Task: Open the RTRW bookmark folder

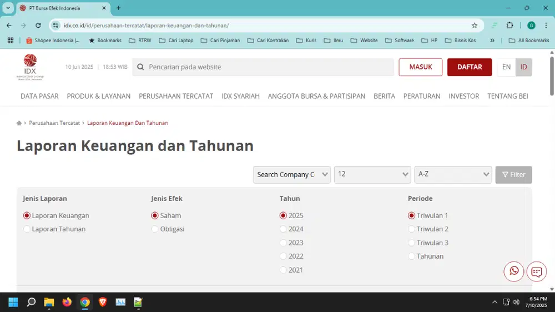Action: tap(140, 41)
